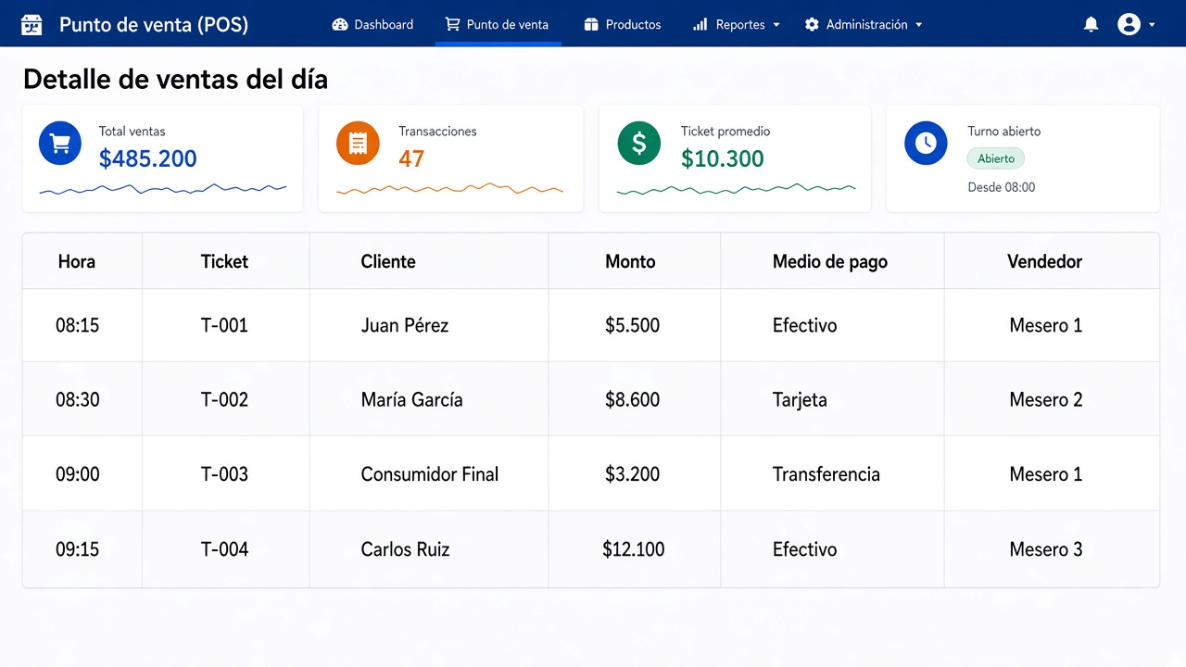This screenshot has width=1186, height=667.
Task: Click Efectivo in Juan Pérez row
Action: click(804, 325)
